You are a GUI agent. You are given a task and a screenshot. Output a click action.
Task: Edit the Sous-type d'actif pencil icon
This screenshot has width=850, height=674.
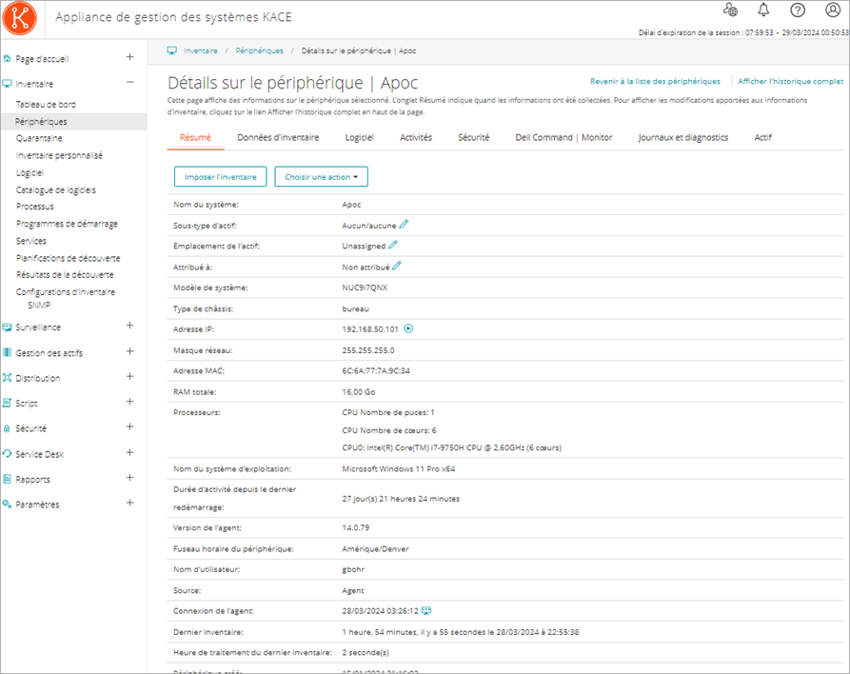pos(404,225)
